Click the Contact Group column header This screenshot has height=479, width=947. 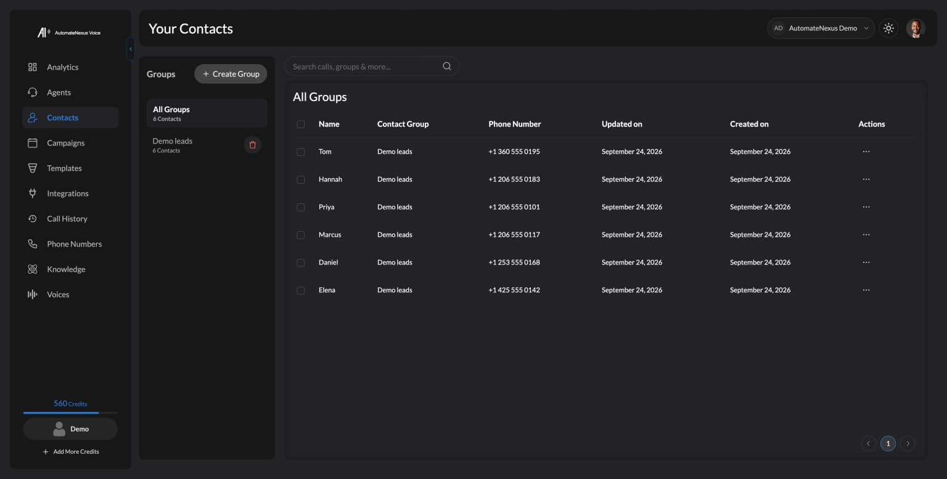pyautogui.click(x=403, y=124)
